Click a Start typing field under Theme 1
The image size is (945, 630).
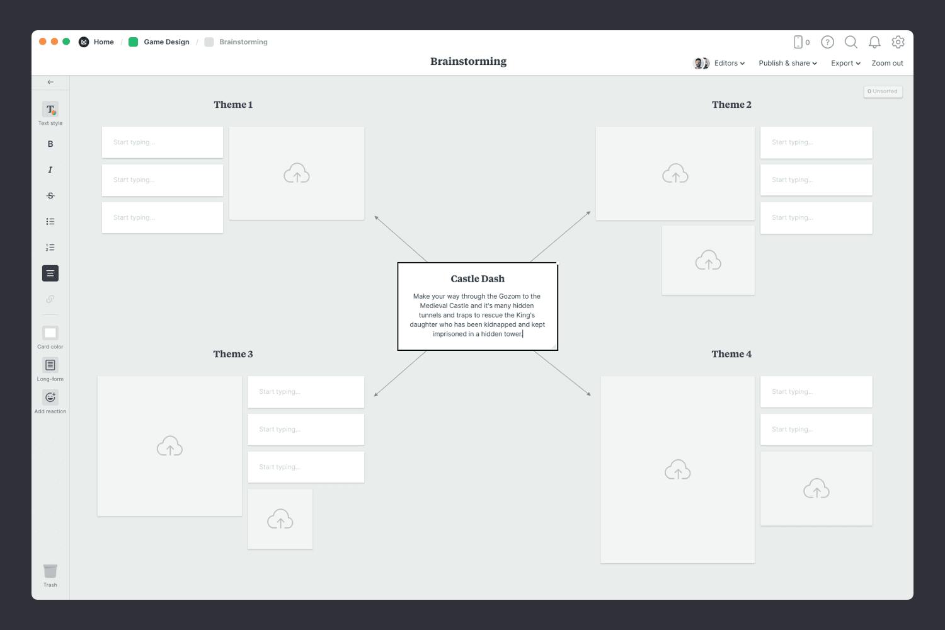point(162,142)
